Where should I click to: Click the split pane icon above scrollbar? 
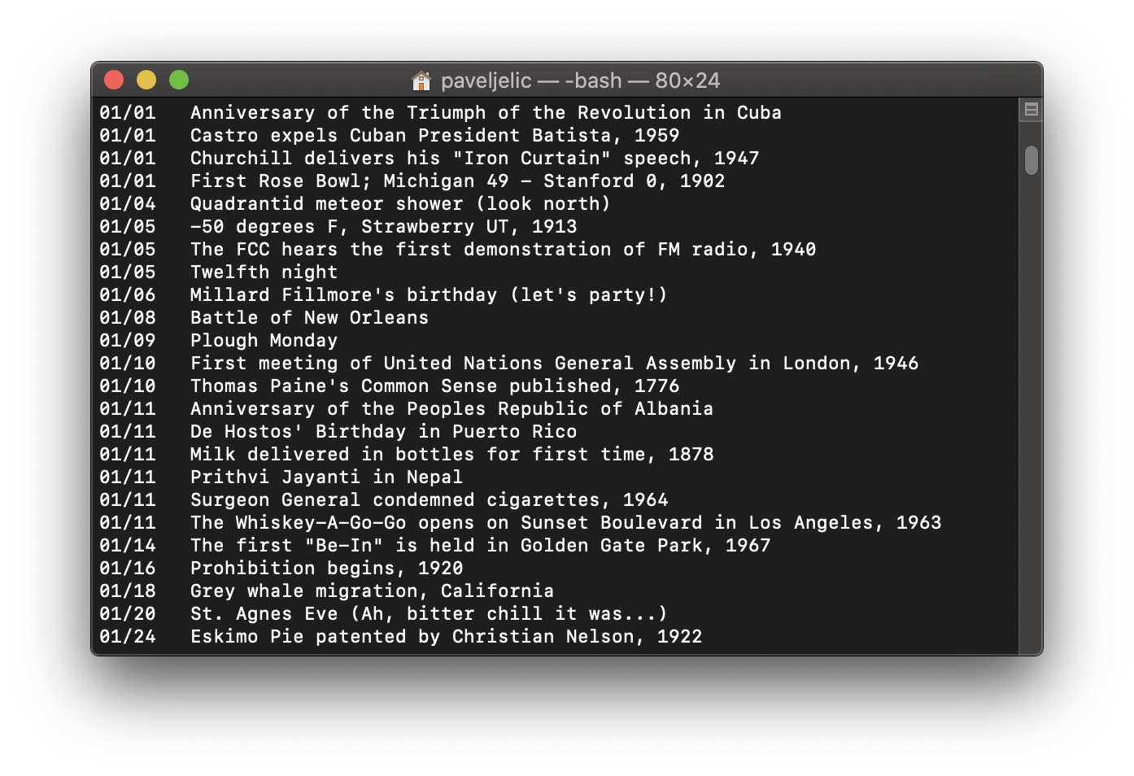1031,110
